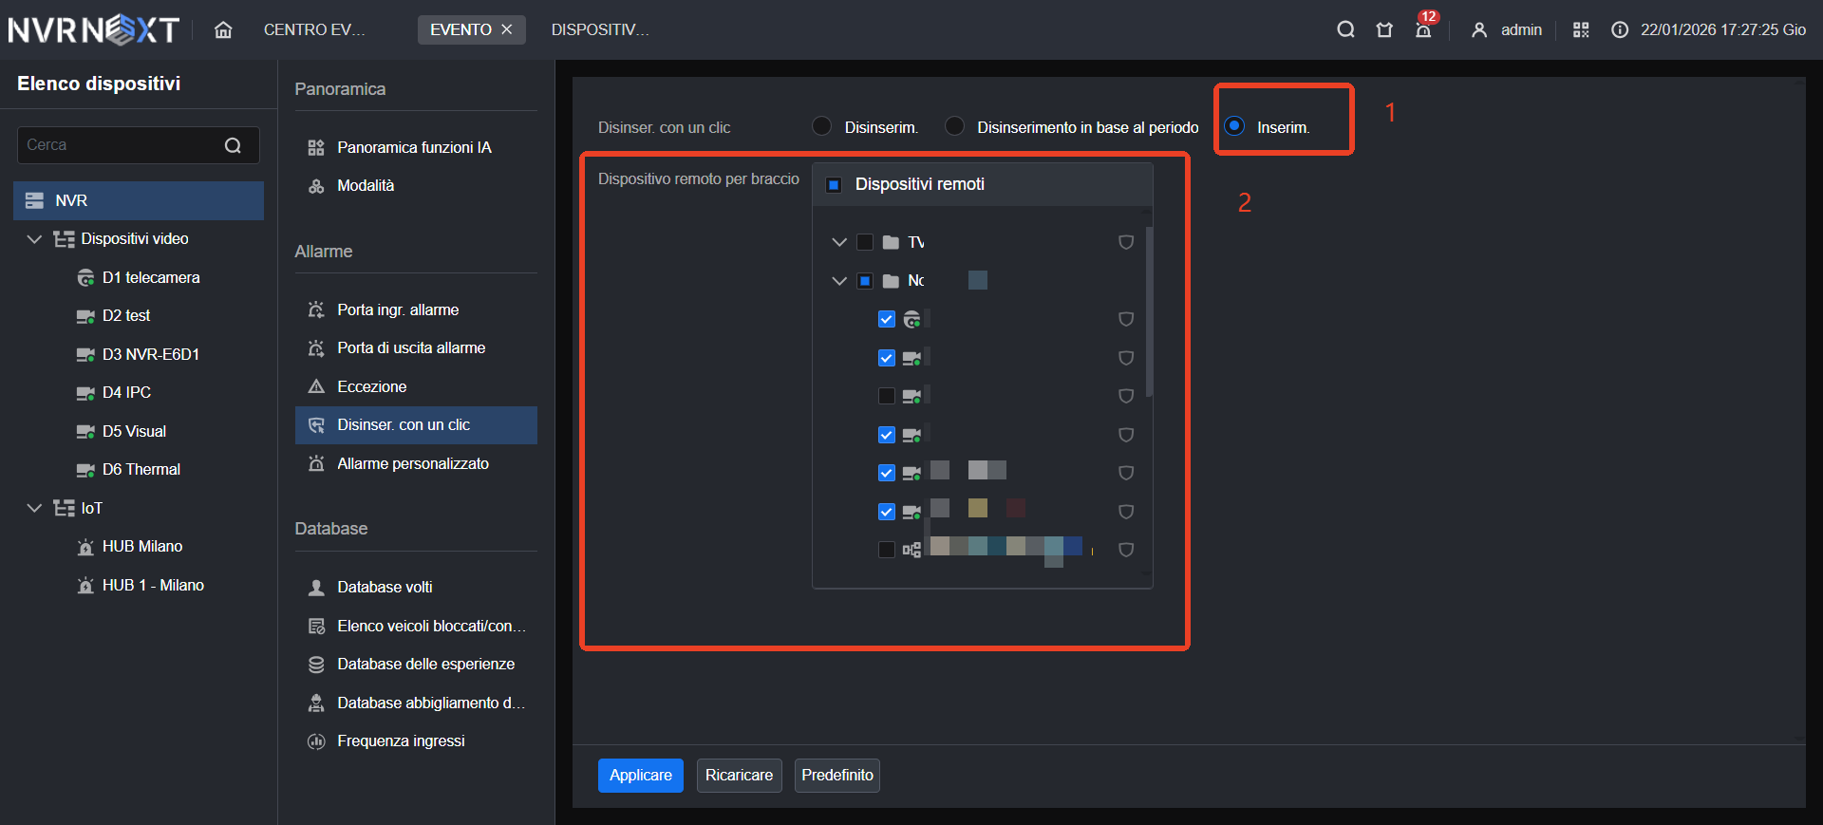Collapse the Dispositivi video tree node
The image size is (1823, 825).
pyautogui.click(x=34, y=238)
